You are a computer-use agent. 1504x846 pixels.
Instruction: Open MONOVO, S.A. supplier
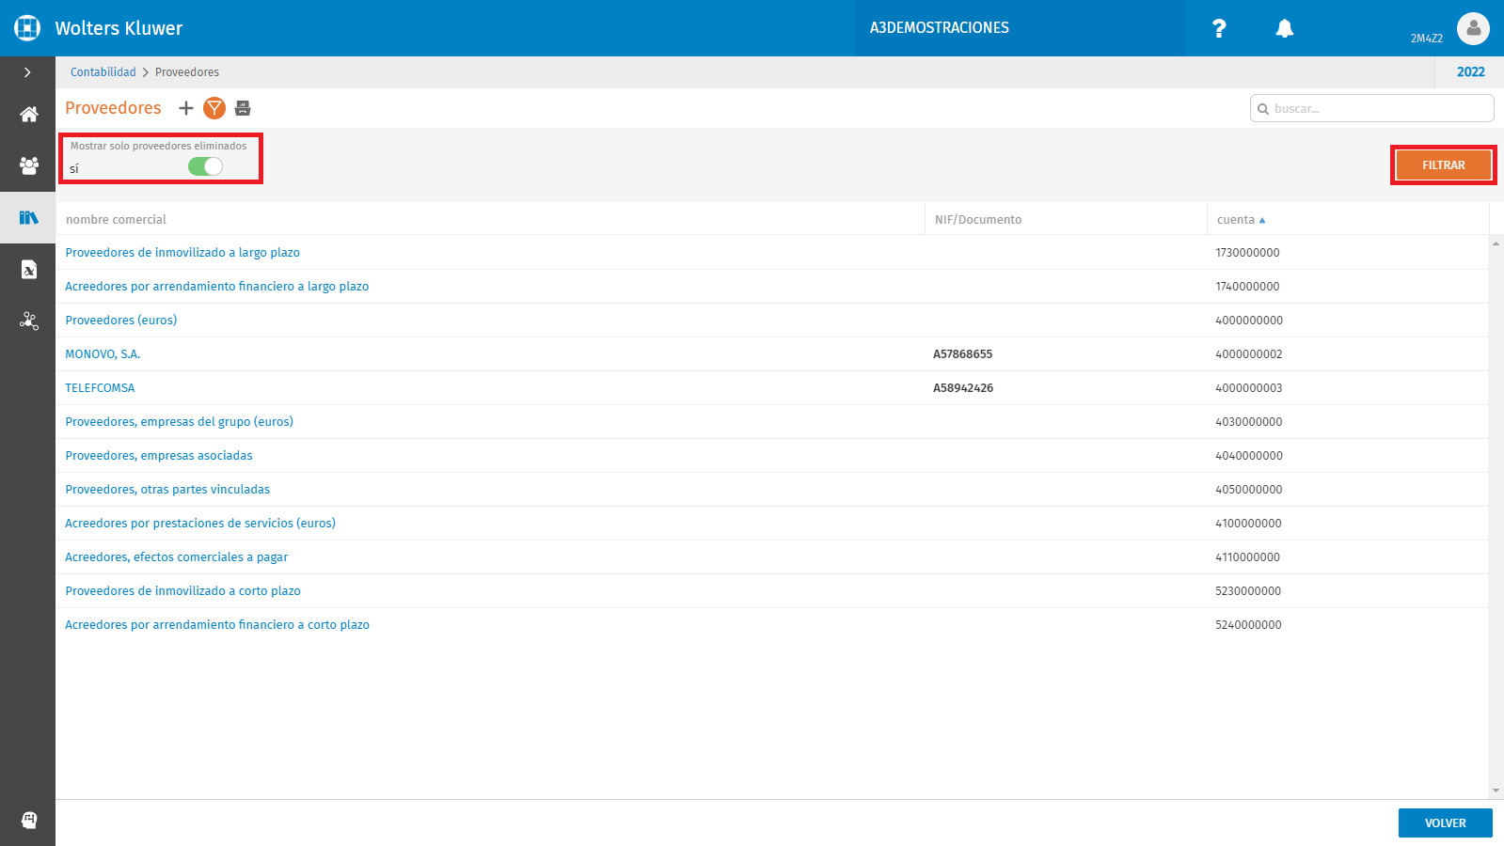[103, 354]
